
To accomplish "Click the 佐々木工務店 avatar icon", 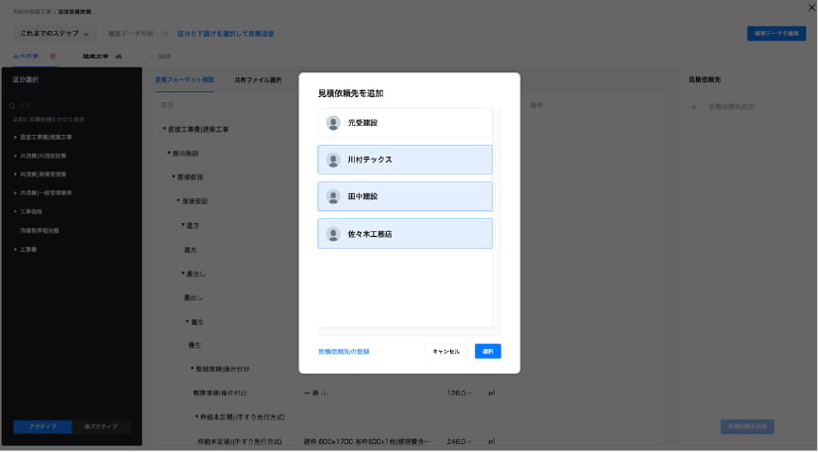I will pos(333,234).
